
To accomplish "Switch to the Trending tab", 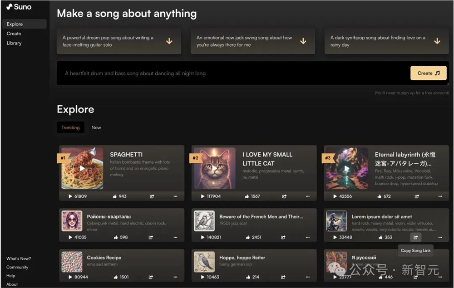I will 70,127.
